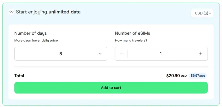The height and width of the screenshot is (107, 222).
Task: Decrease eSIM count with the minus icon
Action: (x=121, y=54)
